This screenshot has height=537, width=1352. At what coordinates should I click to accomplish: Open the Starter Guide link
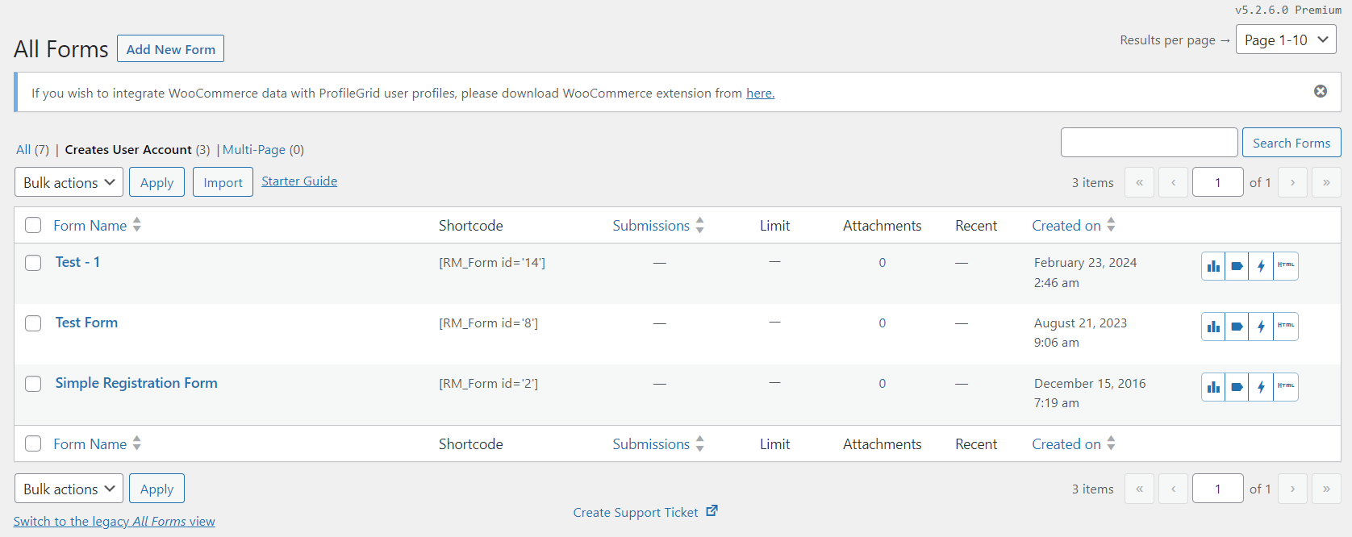coord(299,181)
